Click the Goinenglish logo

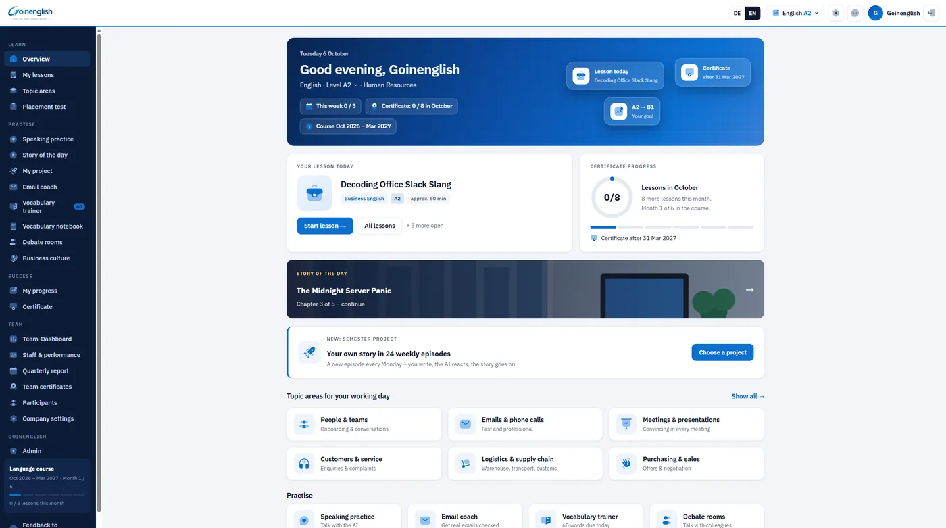[x=30, y=13]
